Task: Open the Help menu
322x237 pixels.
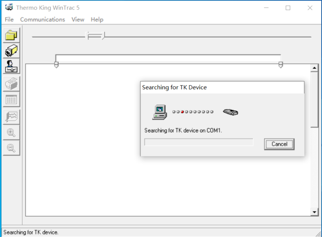Action: click(x=97, y=19)
